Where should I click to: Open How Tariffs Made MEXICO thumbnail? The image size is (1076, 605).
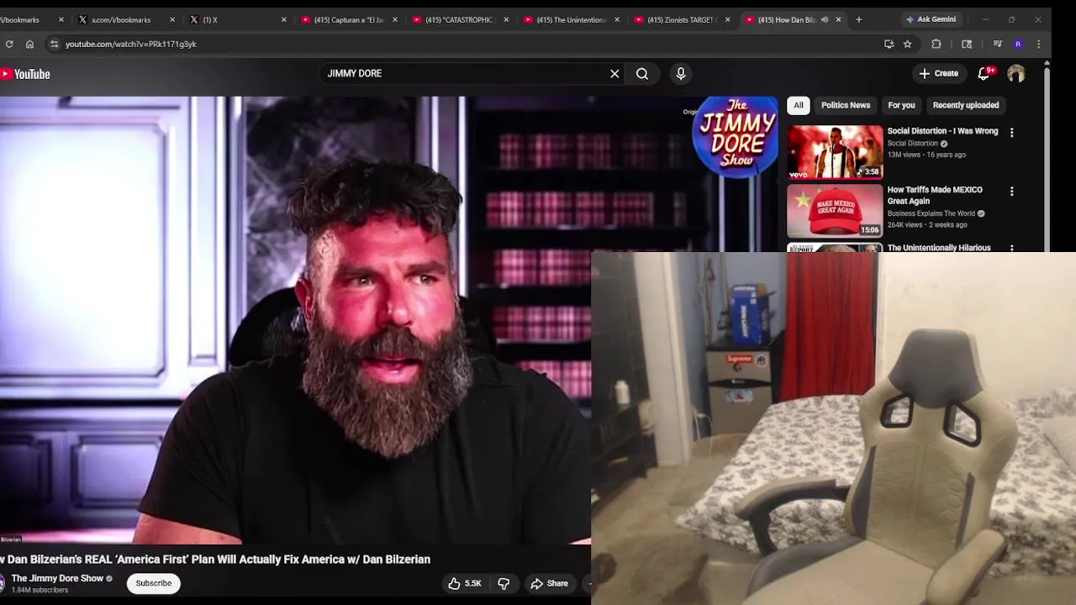835,211
